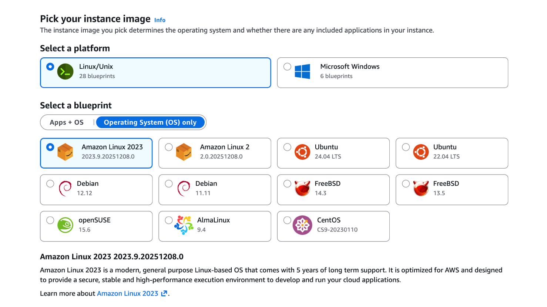Open the Amazon Linux 2023 learn more link
The width and height of the screenshot is (547, 307).
coord(127,293)
